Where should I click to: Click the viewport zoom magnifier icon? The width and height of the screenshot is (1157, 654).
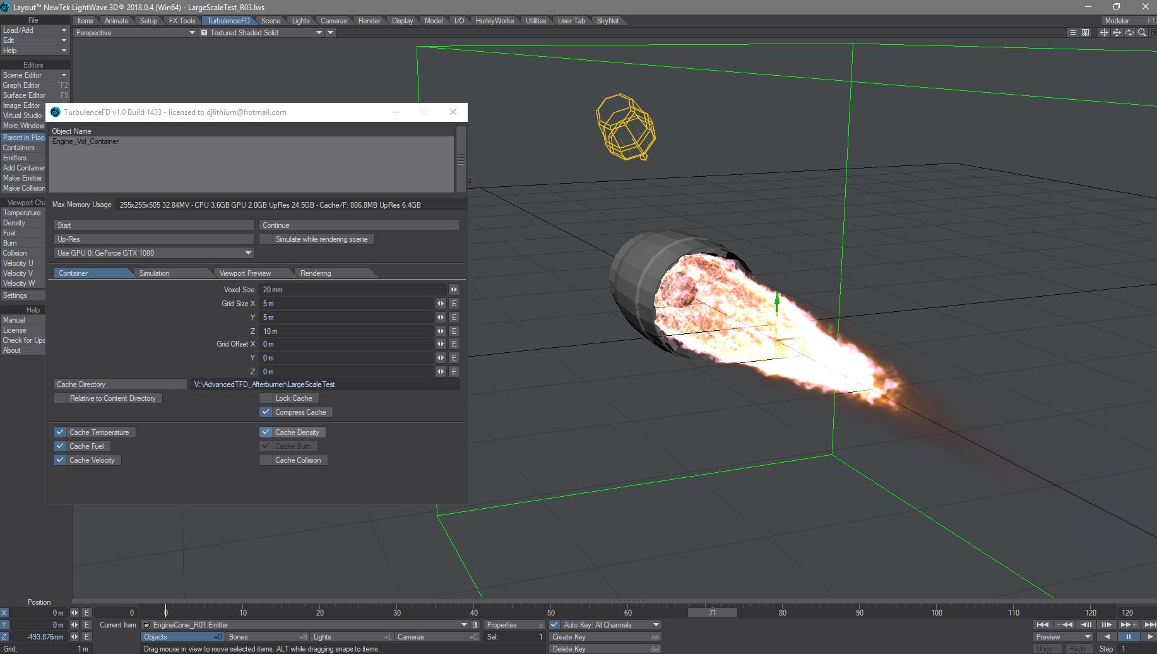pos(1142,33)
